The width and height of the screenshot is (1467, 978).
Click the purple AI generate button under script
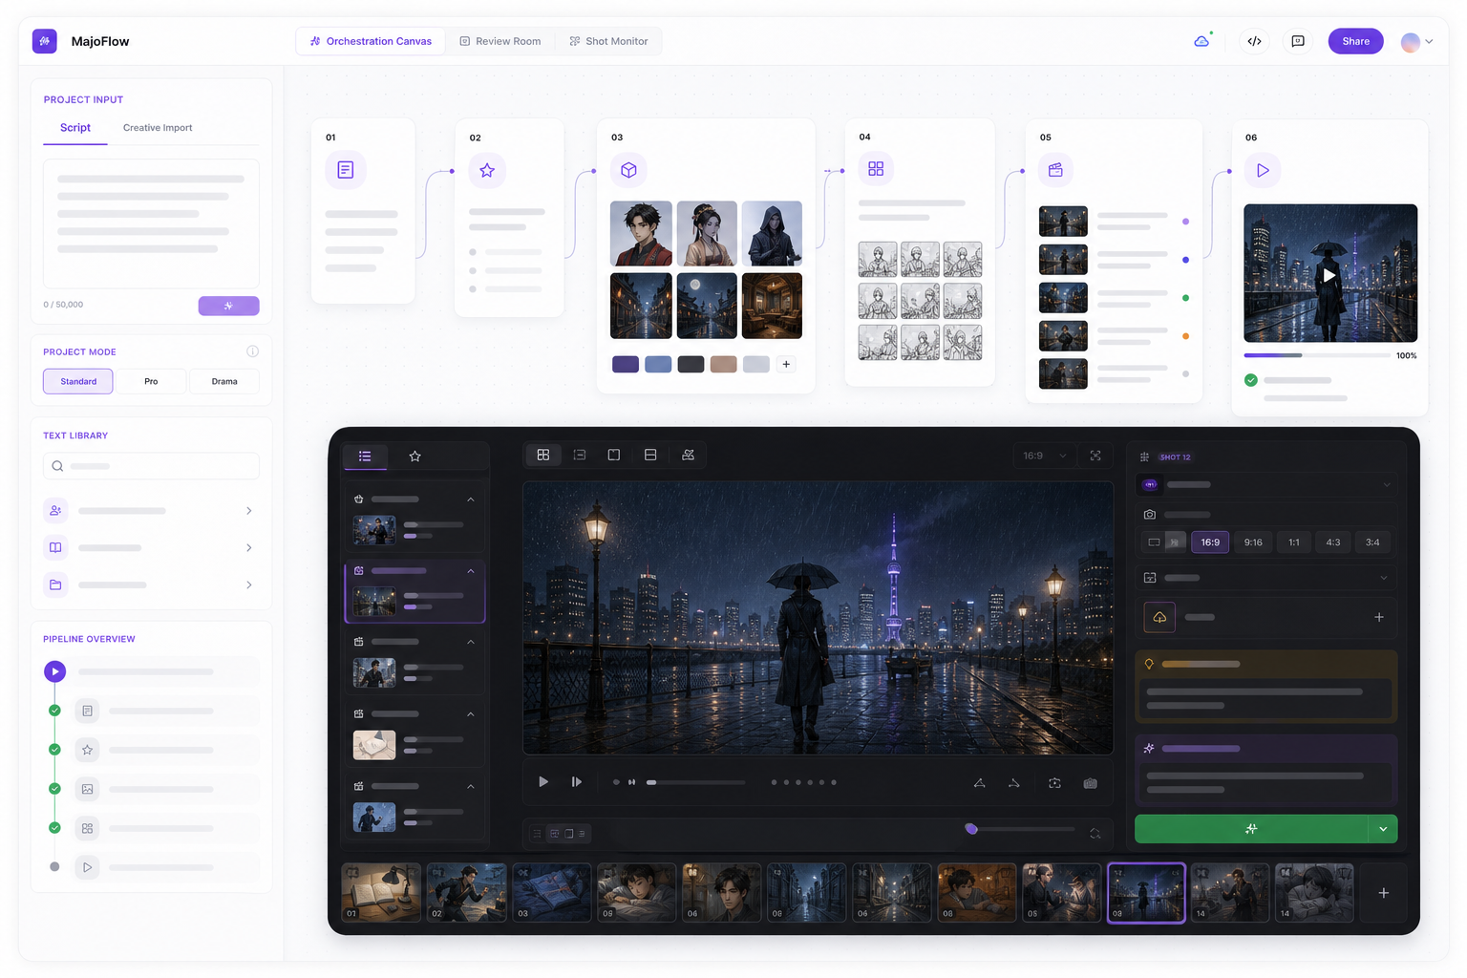(228, 306)
